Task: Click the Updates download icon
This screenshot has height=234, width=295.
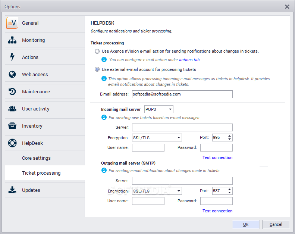Action: (12, 190)
